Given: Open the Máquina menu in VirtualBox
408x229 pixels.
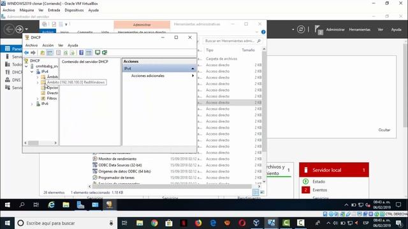Looking at the screenshot, I should pyautogui.click(x=27, y=10).
